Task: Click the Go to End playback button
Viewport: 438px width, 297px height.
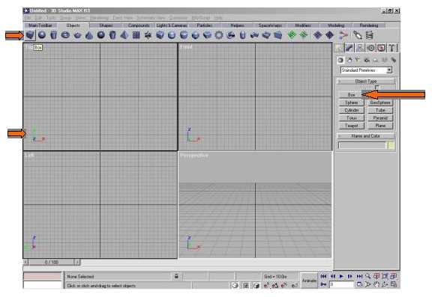Action: 359,276
